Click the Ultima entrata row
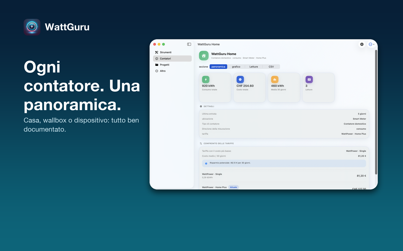This screenshot has height=251, width=403. coord(284,114)
